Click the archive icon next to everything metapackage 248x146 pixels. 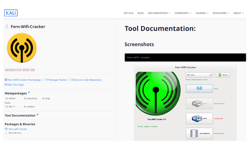pos(25,98)
